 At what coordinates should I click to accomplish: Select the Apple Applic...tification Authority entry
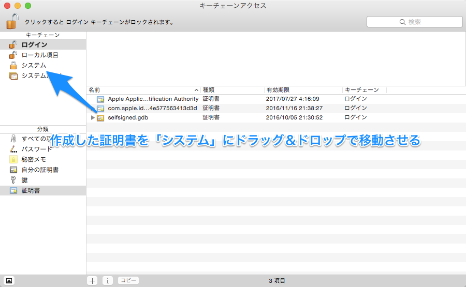click(153, 99)
